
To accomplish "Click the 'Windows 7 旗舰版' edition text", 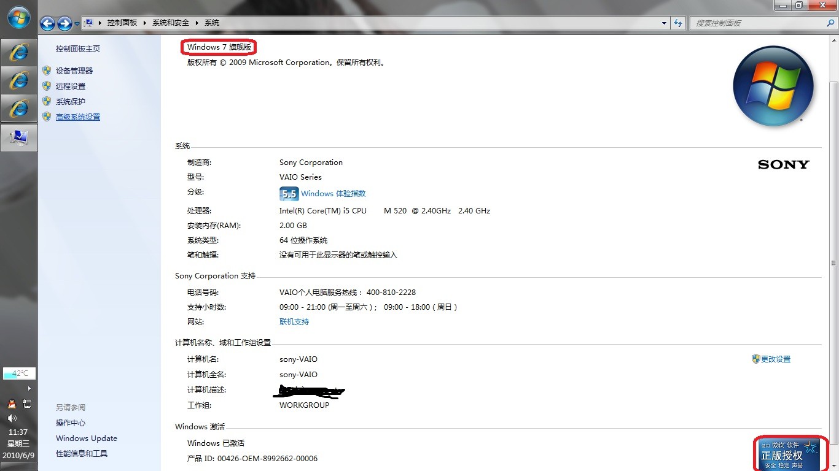I will 219,47.
